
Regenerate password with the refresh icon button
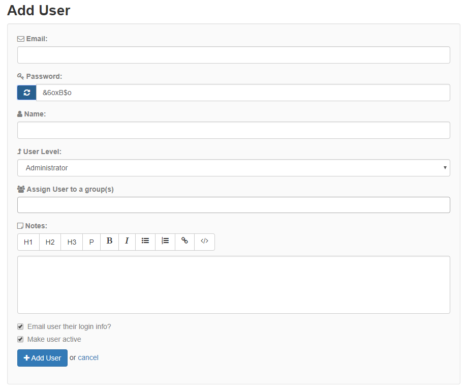27,93
